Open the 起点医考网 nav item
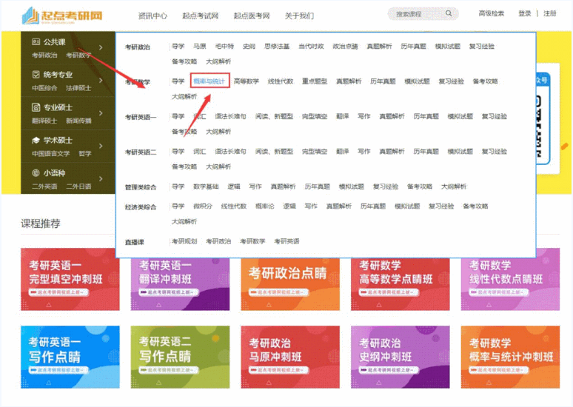Screen dimensions: 573x407 click(x=252, y=16)
